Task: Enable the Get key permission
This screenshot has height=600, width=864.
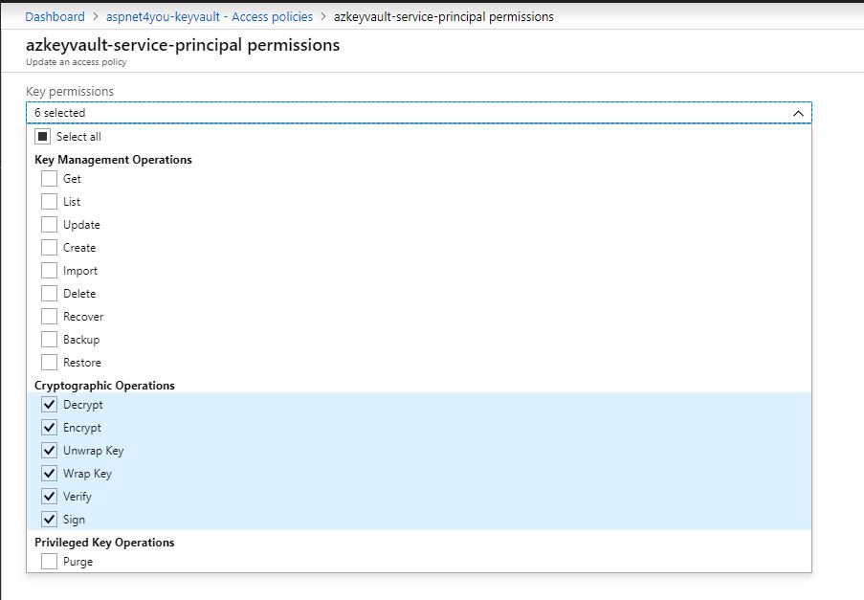Action: click(50, 179)
